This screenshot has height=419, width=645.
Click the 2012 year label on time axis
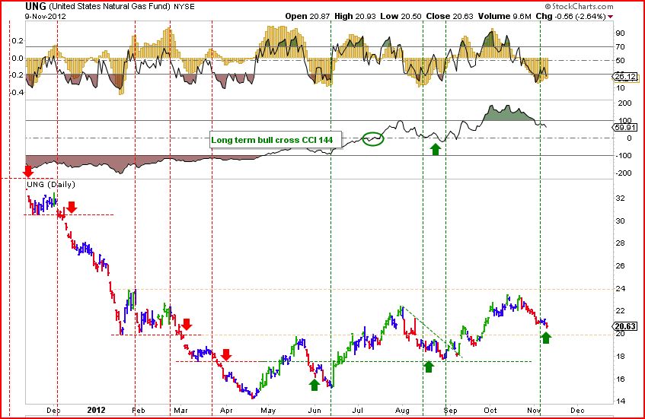click(96, 410)
